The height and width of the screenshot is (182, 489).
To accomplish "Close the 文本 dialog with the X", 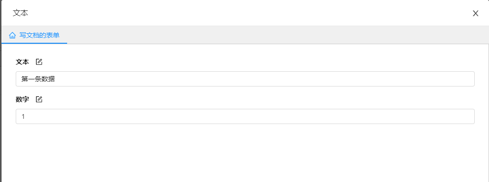I will (475, 13).
